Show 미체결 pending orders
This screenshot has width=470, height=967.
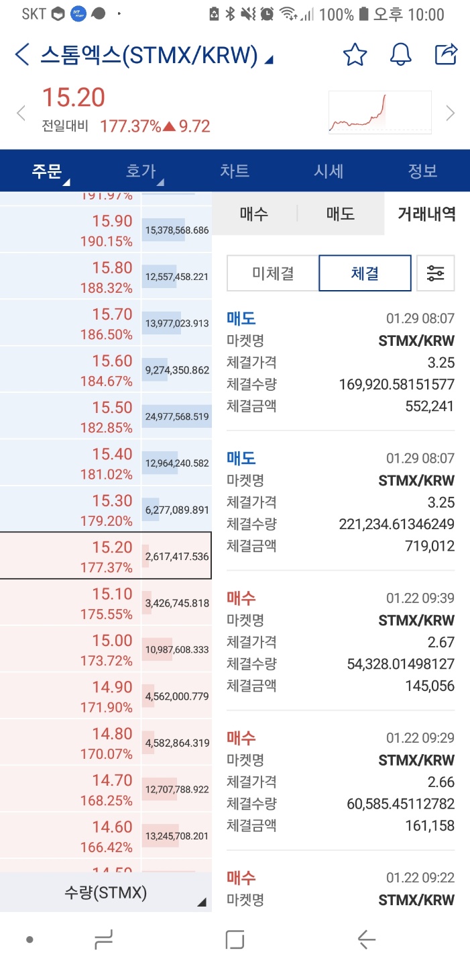273,273
